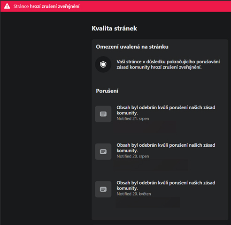Open the shield icon under Omezení uvalená na stránku
231x225 pixels.
click(103, 64)
